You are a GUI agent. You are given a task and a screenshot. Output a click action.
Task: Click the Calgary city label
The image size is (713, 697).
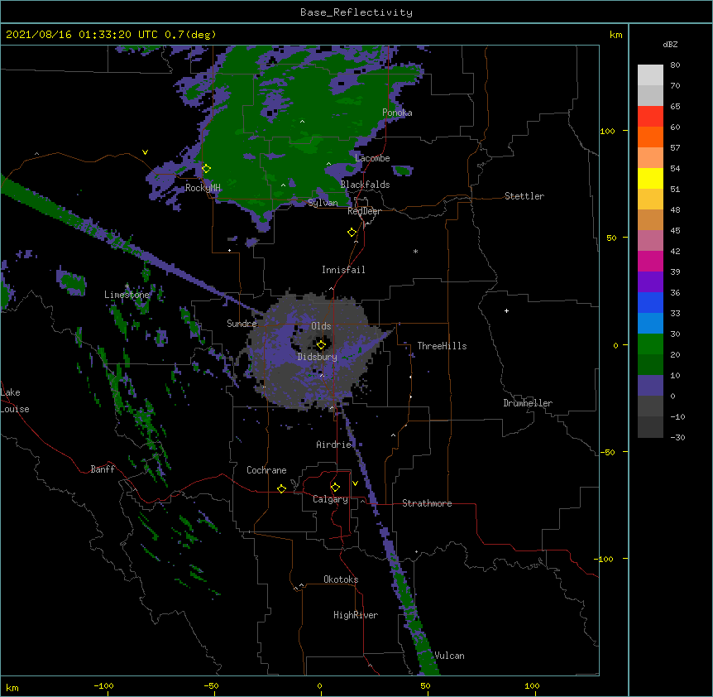330,499
